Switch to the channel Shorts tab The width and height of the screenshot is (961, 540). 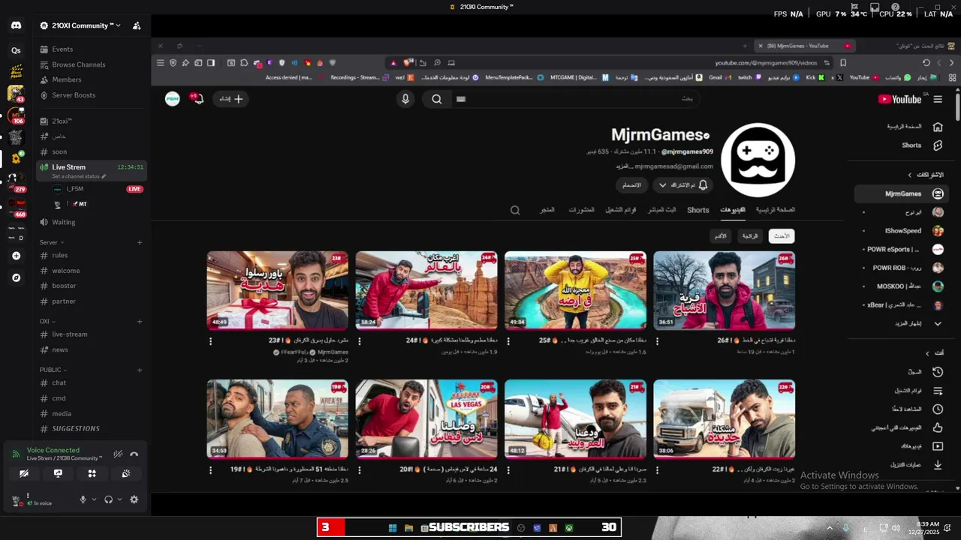pyautogui.click(x=698, y=210)
